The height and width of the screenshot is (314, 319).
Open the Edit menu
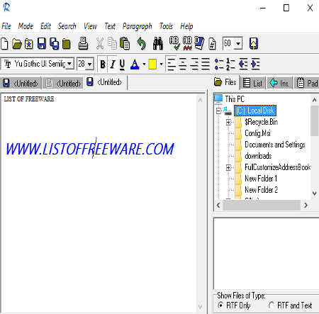[45, 26]
